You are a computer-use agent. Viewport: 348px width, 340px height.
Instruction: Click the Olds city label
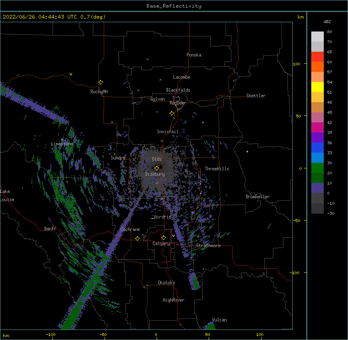(157, 159)
